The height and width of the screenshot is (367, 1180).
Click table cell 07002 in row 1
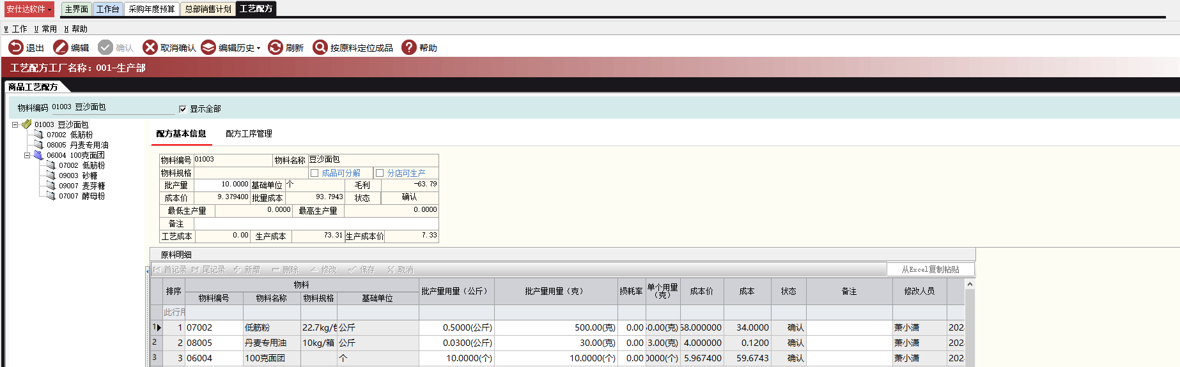(x=213, y=327)
